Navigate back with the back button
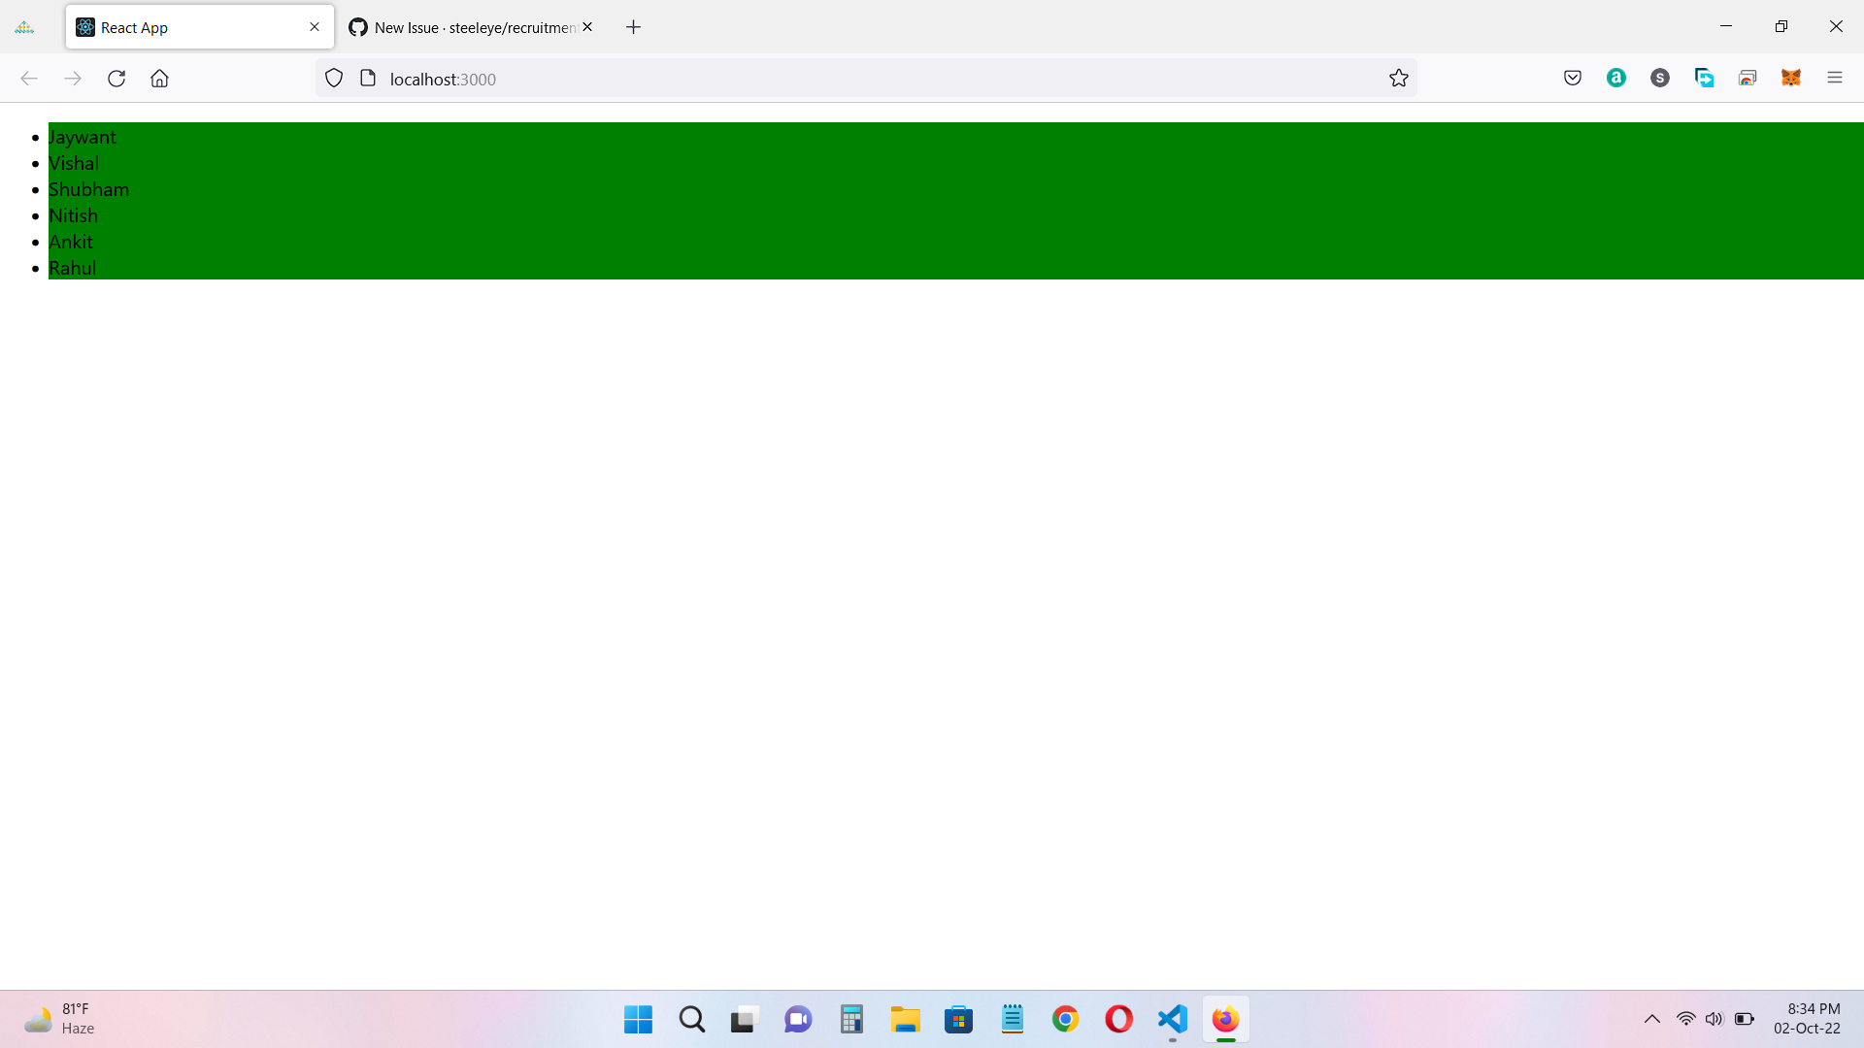1864x1048 pixels. (29, 78)
